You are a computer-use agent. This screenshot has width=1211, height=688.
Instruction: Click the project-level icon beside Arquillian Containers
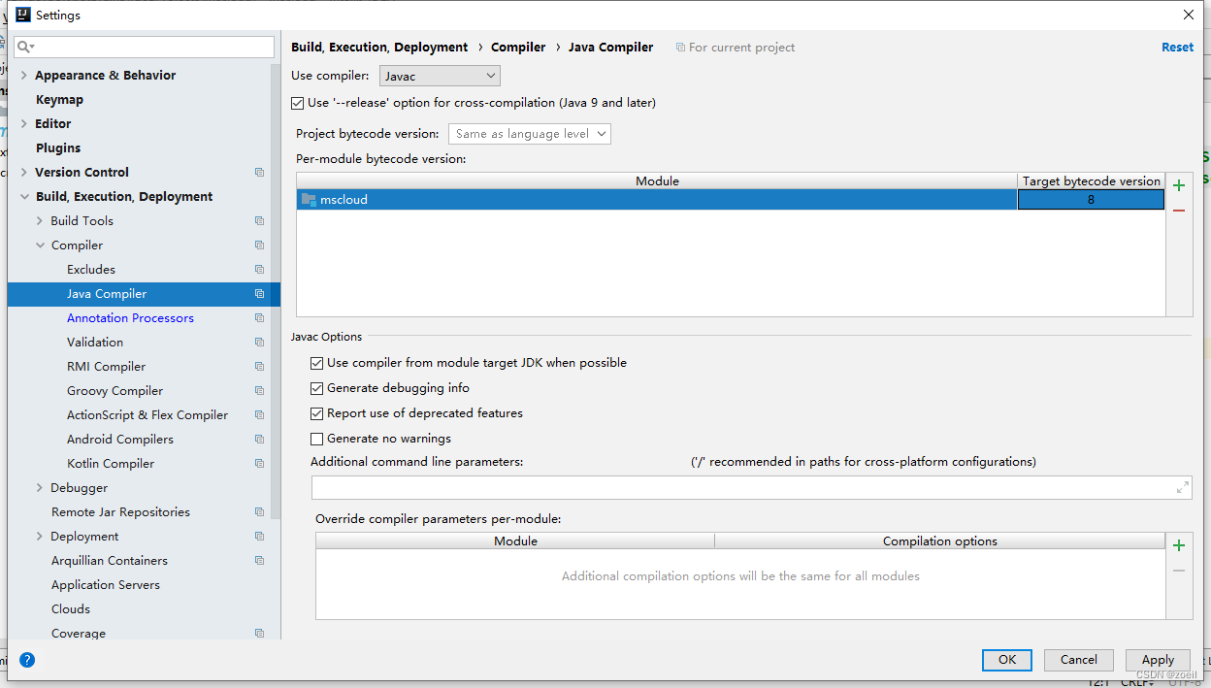(259, 561)
